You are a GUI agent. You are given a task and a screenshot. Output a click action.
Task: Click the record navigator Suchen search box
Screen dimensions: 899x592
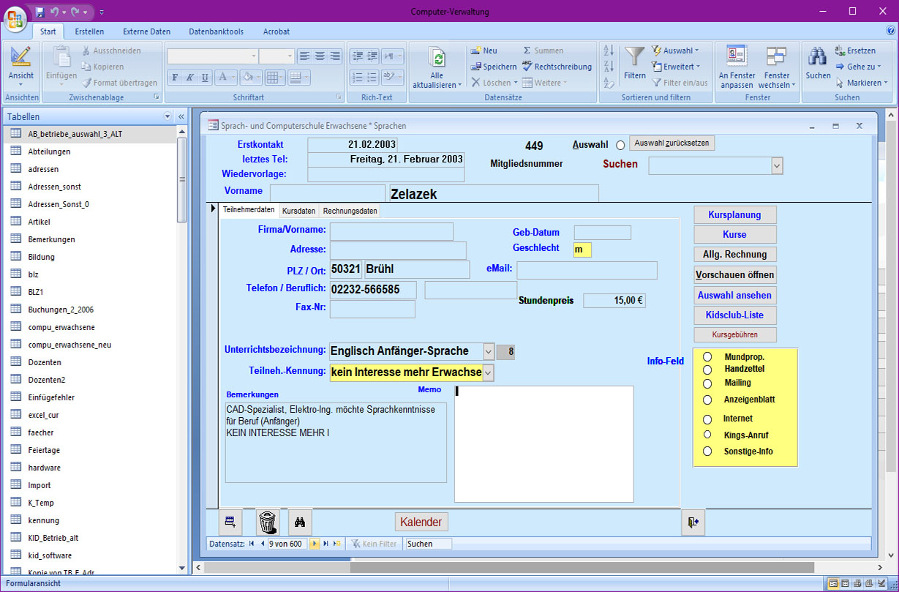pos(428,544)
